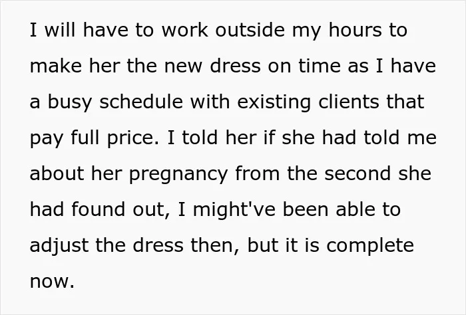The width and height of the screenshot is (466, 315).
Task: Click the word "found"
Action: [98, 209]
